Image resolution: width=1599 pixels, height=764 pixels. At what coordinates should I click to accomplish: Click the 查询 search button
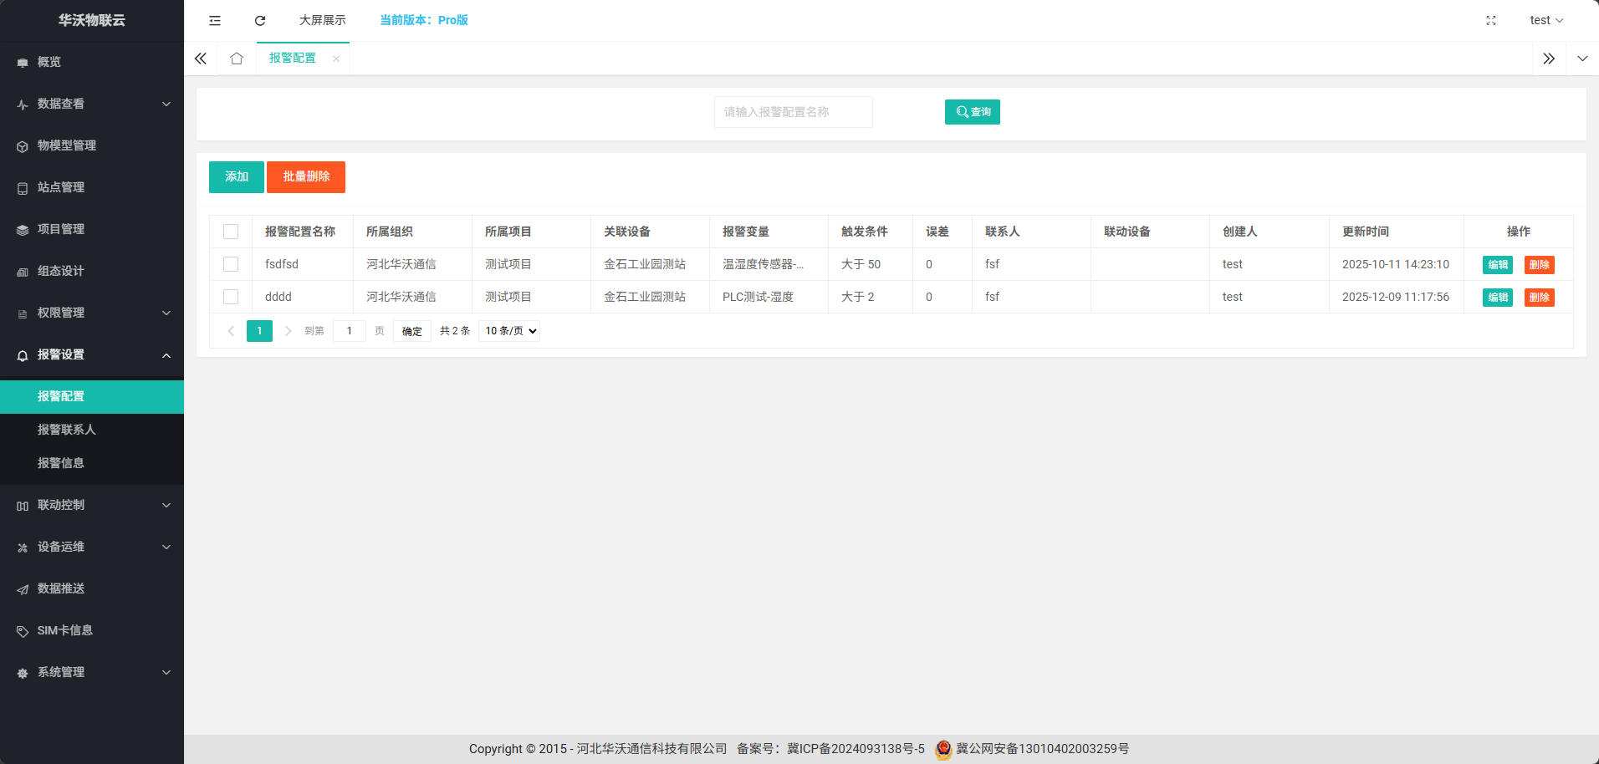click(x=972, y=112)
